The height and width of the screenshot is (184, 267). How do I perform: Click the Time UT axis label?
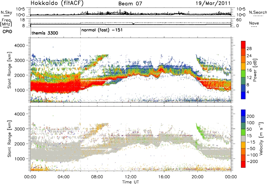point(130,182)
